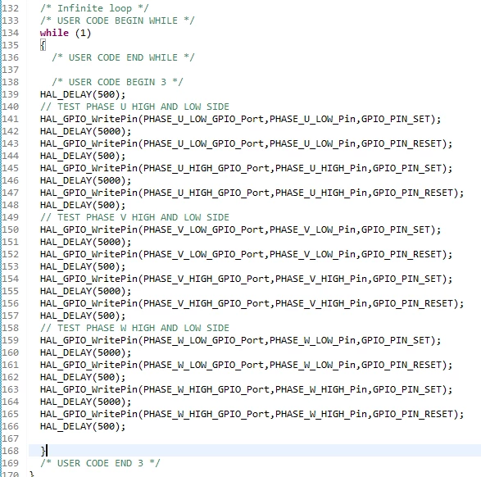
Task: Click PHASE_U_HIGH GPIO_PIN_RESET statement on line 147
Action: (252, 193)
